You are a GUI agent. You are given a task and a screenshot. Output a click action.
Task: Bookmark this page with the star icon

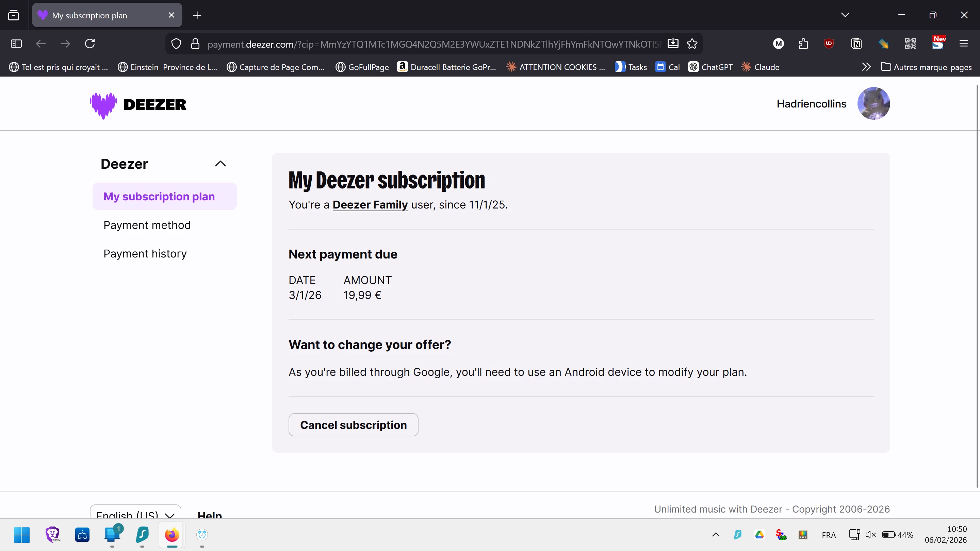pyautogui.click(x=692, y=44)
